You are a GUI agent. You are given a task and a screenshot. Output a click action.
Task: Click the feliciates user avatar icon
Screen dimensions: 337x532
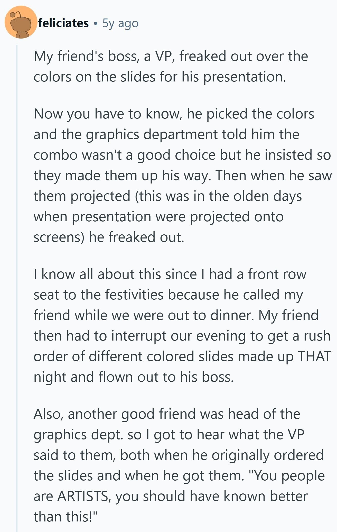(21, 22)
